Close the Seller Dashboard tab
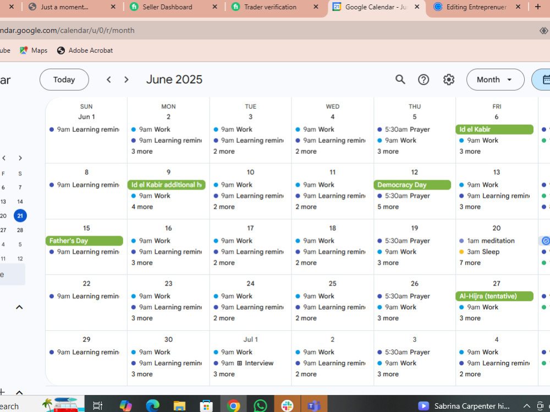The width and height of the screenshot is (550, 412). click(x=215, y=7)
